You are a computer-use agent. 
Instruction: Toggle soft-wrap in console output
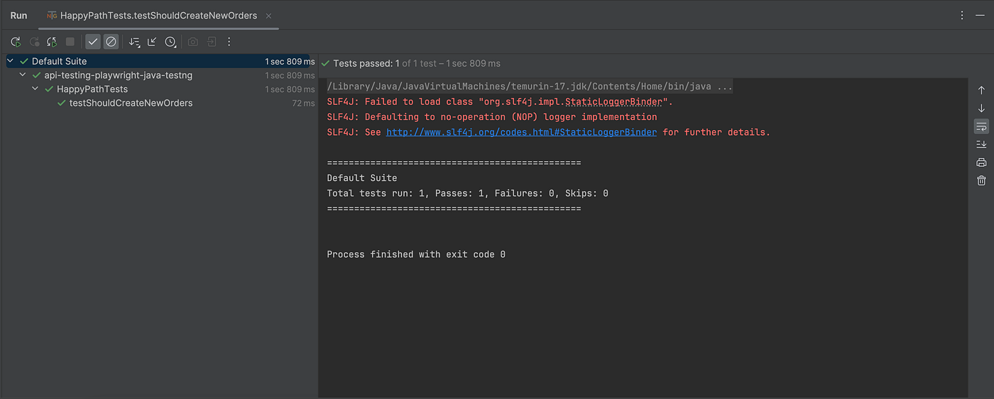[981, 126]
